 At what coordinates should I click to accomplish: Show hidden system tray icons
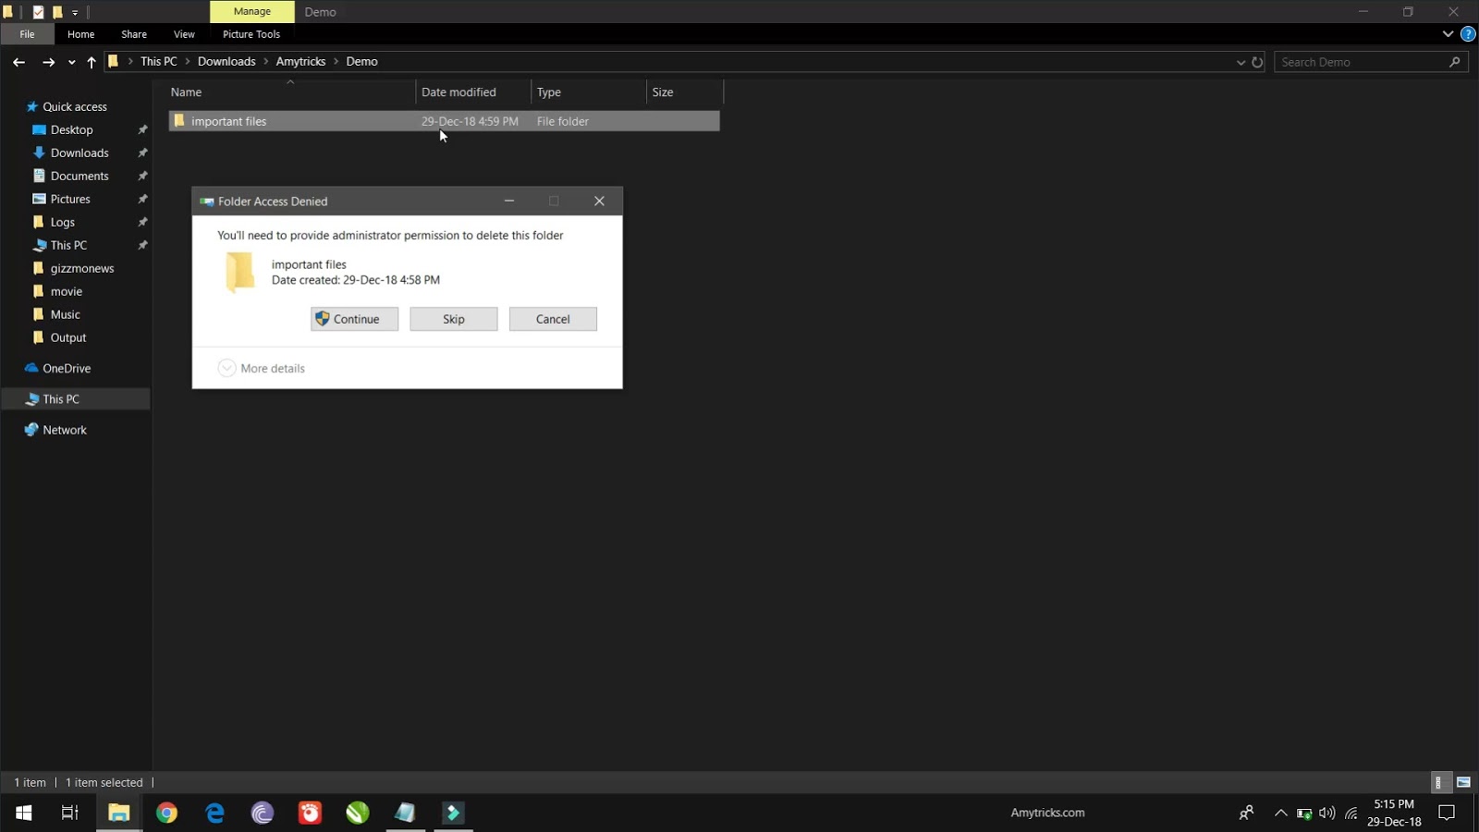click(1280, 813)
